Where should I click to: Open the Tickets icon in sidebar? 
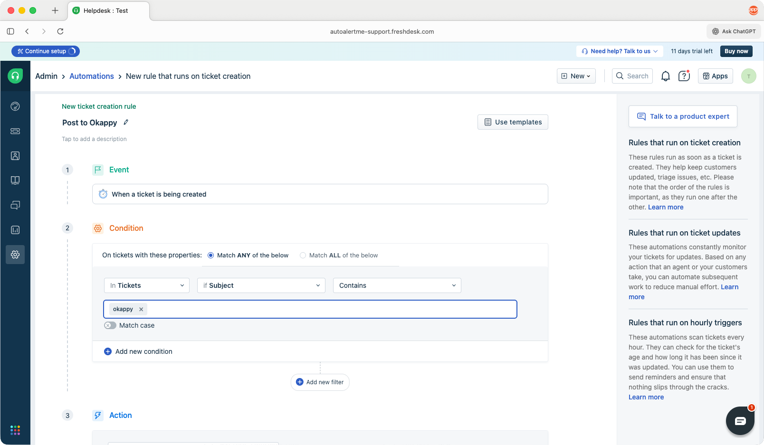(15, 131)
